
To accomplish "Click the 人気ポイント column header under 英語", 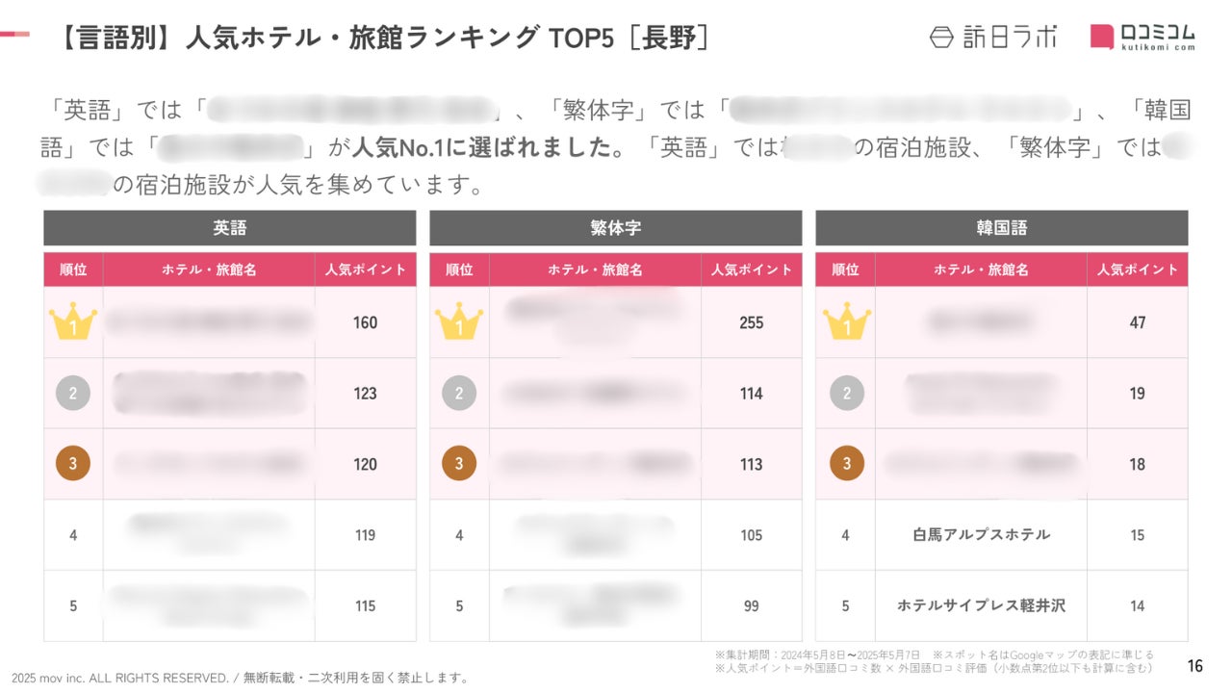I will (x=366, y=269).
